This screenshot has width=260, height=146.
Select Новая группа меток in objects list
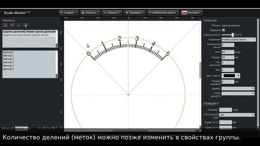[29, 35]
